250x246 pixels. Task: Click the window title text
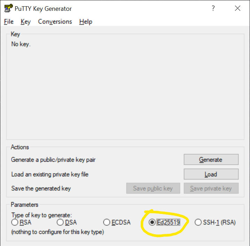43,9
